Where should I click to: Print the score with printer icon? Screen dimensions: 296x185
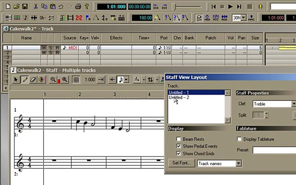click(78, 7)
